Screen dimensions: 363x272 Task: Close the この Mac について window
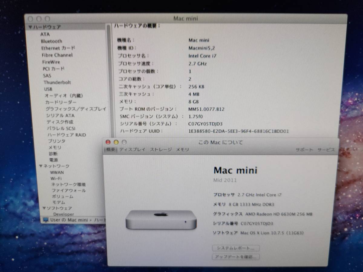(108, 142)
